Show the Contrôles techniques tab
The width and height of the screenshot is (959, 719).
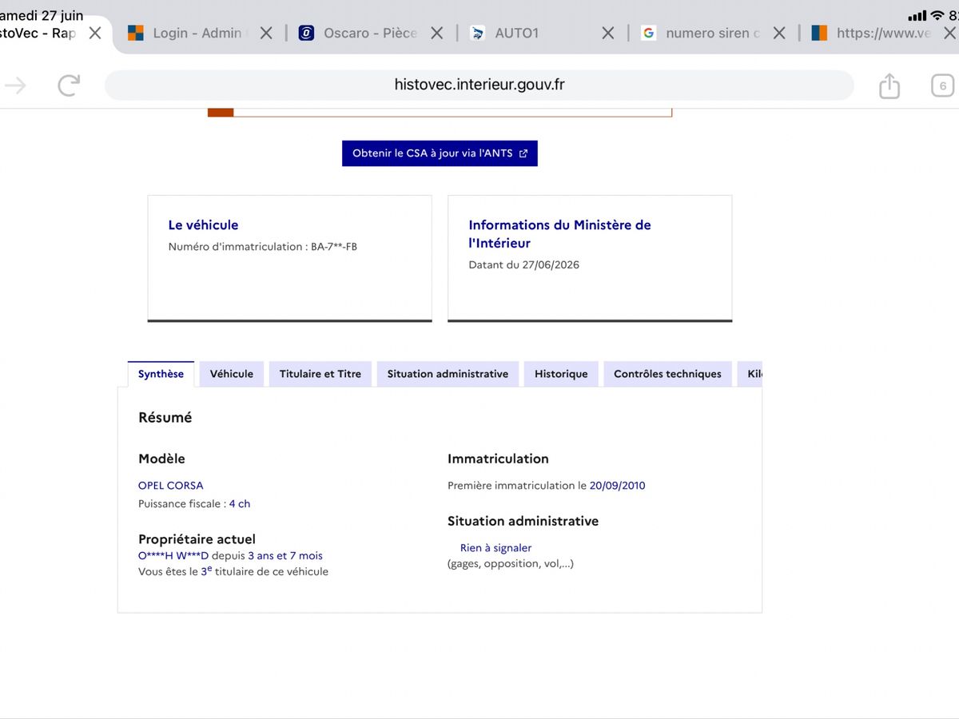(x=667, y=374)
